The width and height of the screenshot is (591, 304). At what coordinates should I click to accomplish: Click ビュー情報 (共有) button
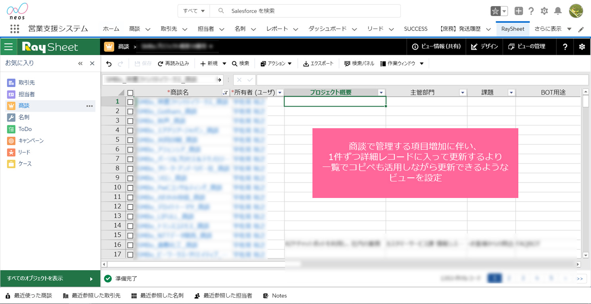(x=436, y=47)
